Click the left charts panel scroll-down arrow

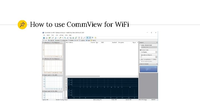[x=64, y=98]
